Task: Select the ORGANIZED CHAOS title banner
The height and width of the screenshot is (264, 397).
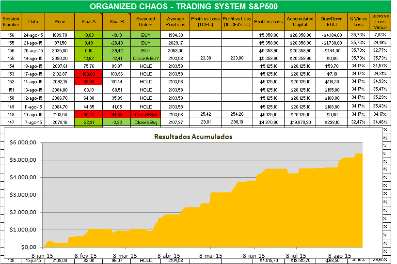Action: tap(195, 6)
